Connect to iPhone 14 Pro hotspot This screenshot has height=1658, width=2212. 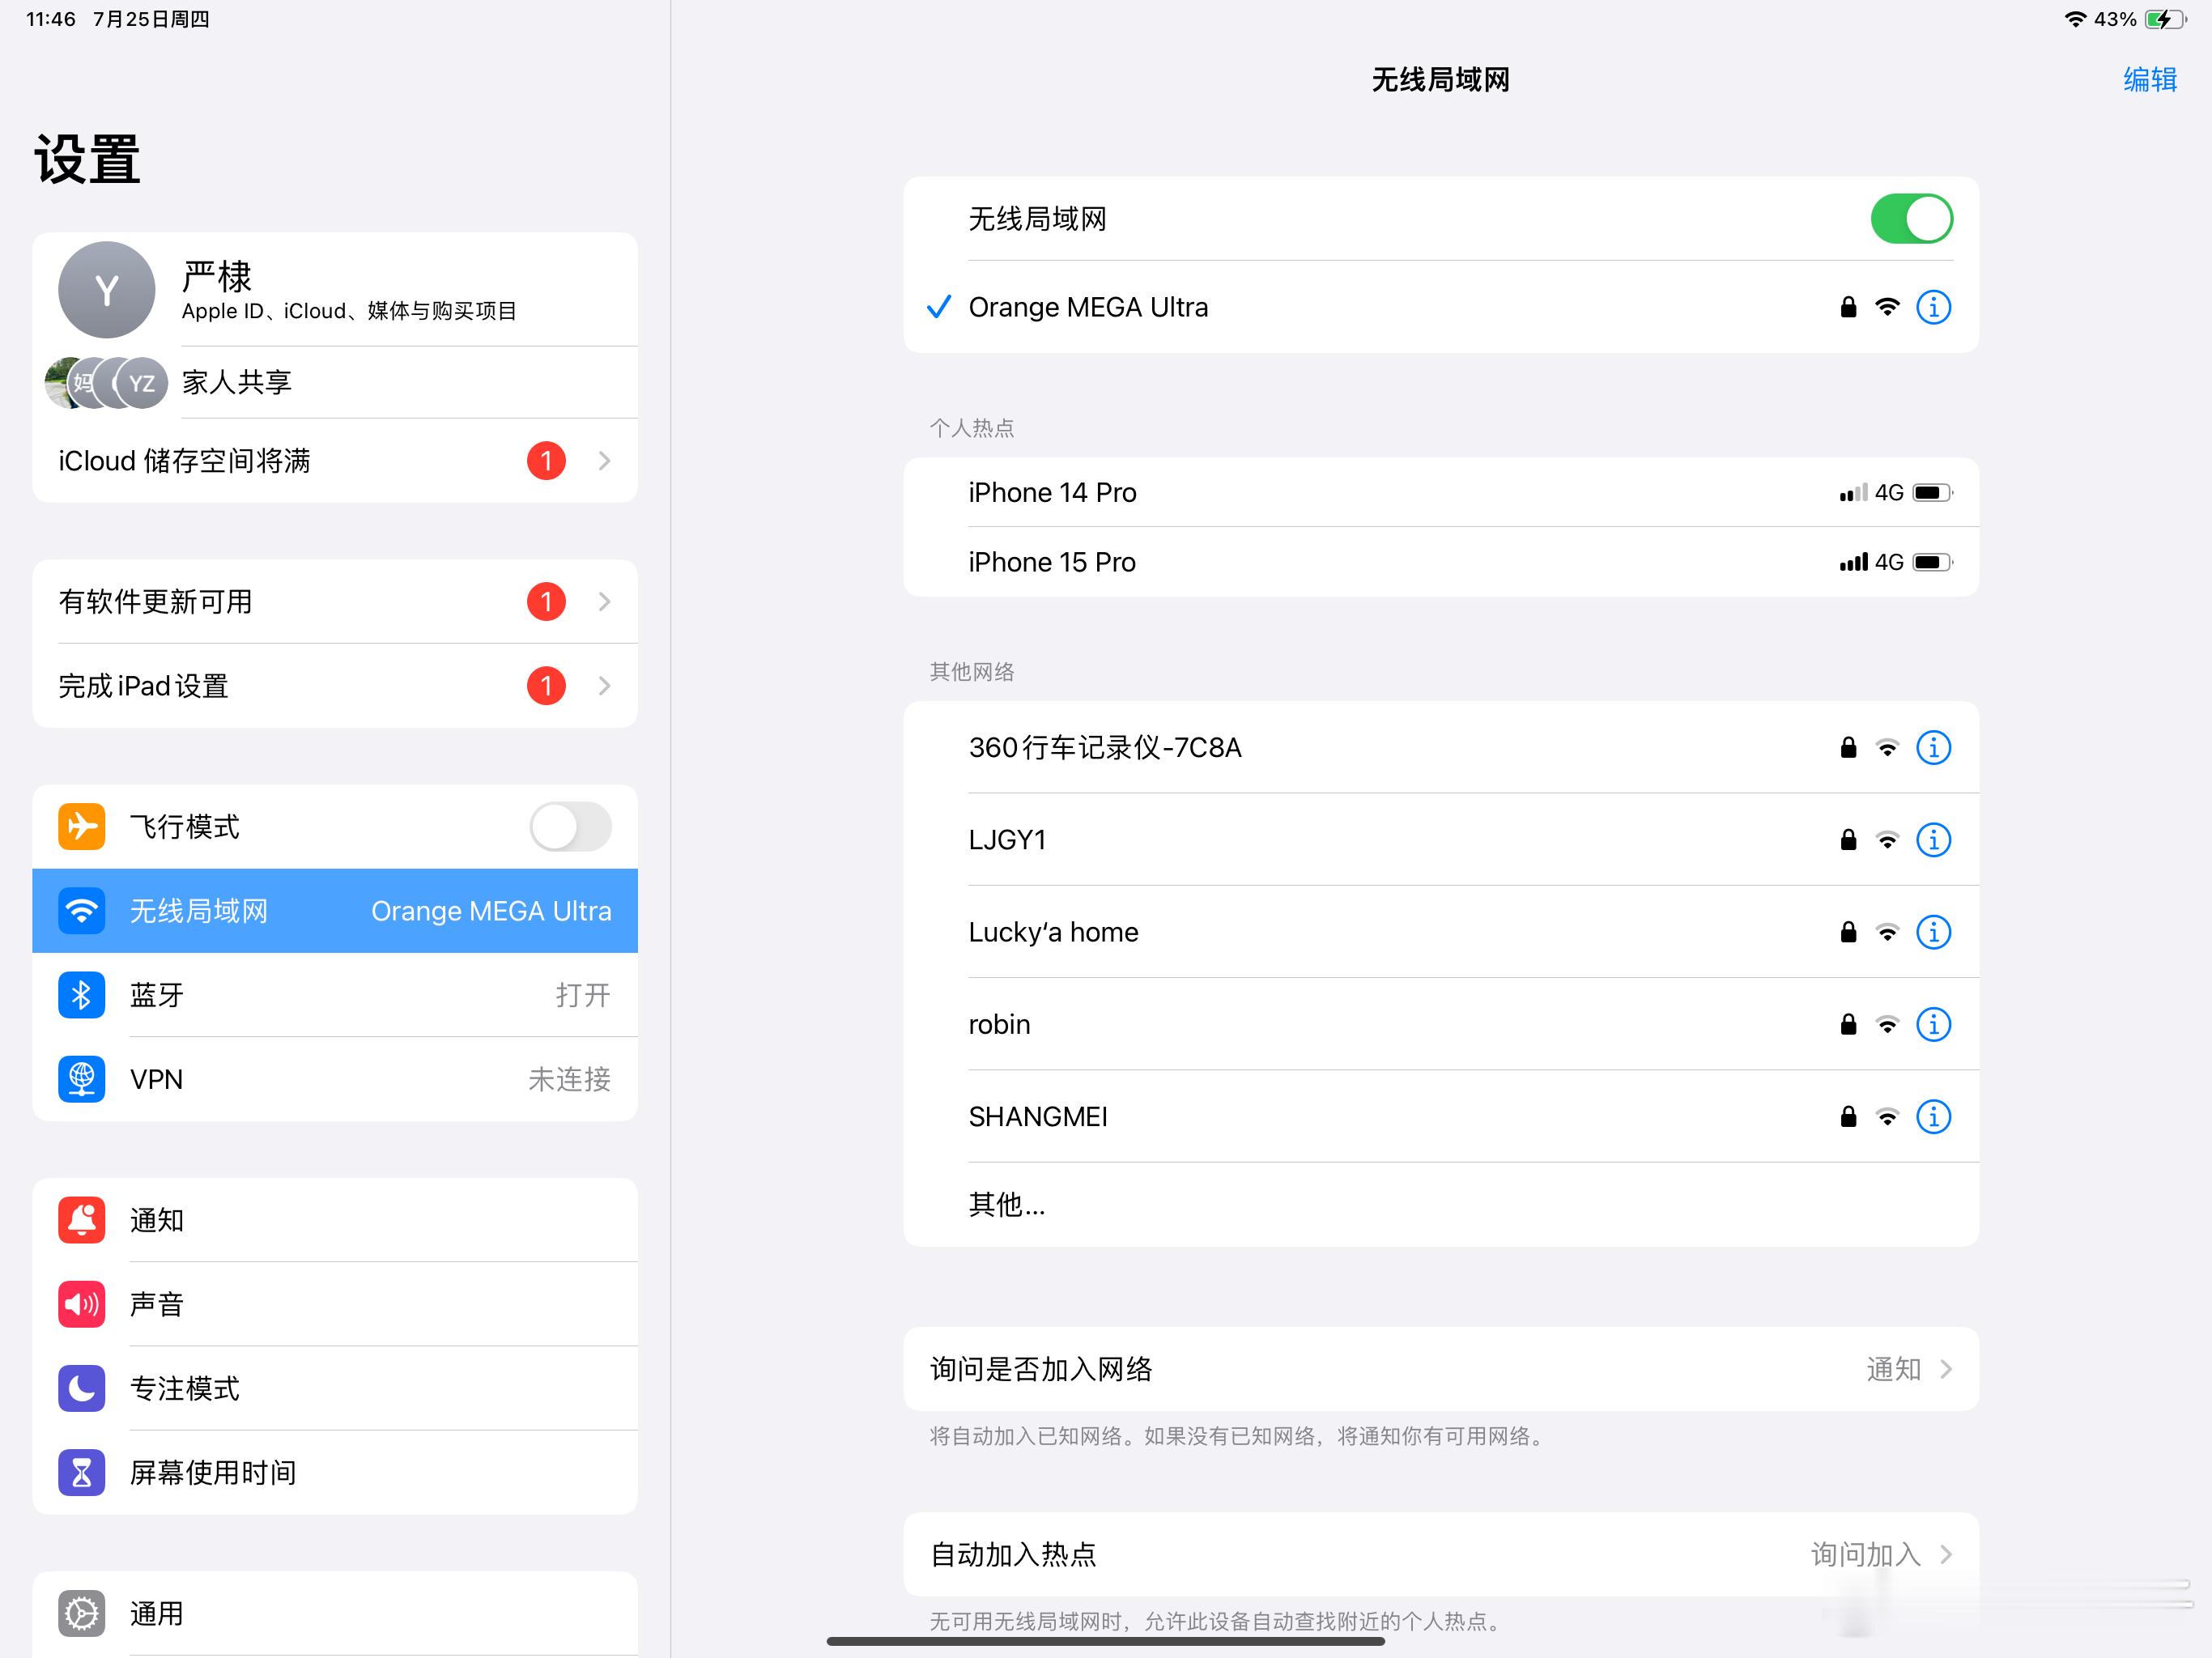coord(1440,492)
